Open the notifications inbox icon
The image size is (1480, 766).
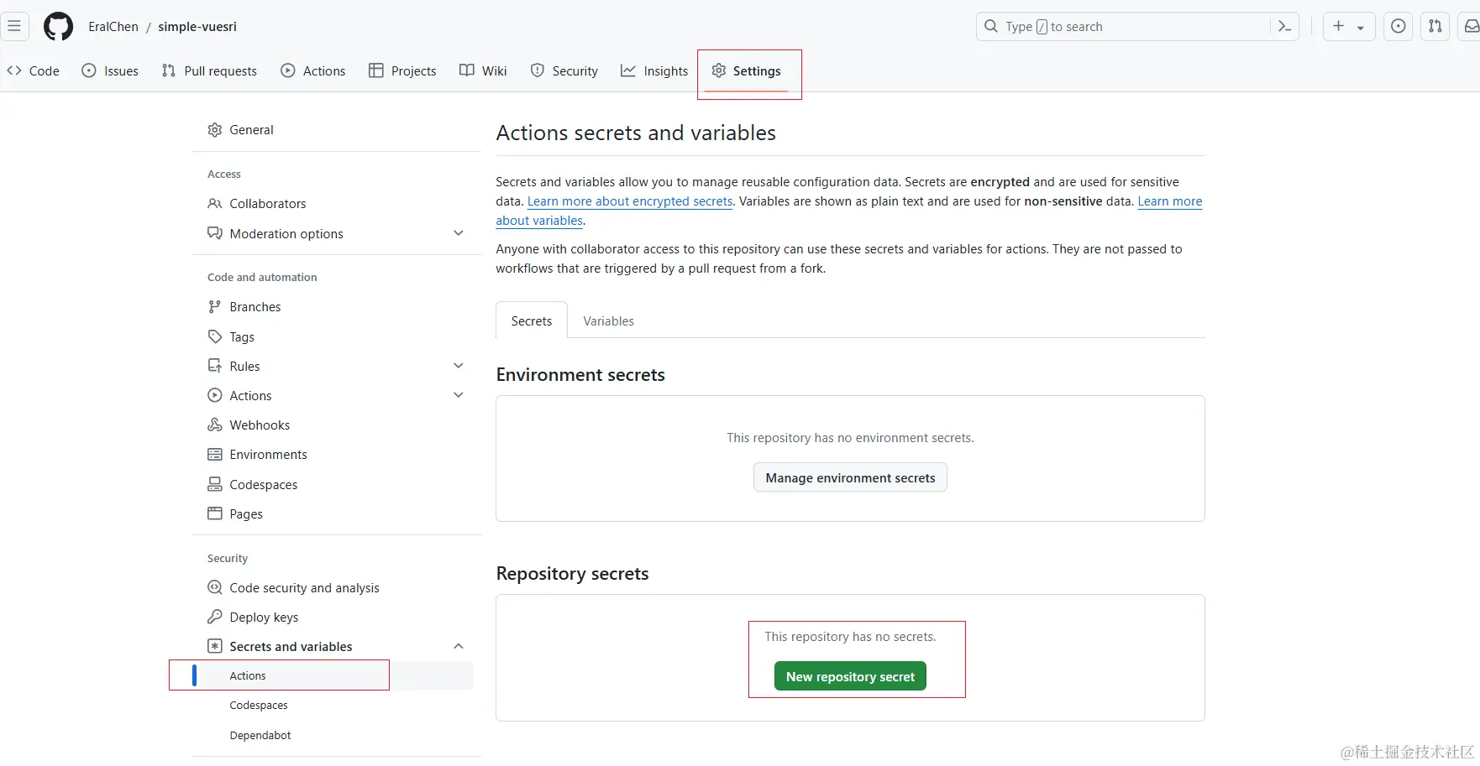(x=1471, y=27)
